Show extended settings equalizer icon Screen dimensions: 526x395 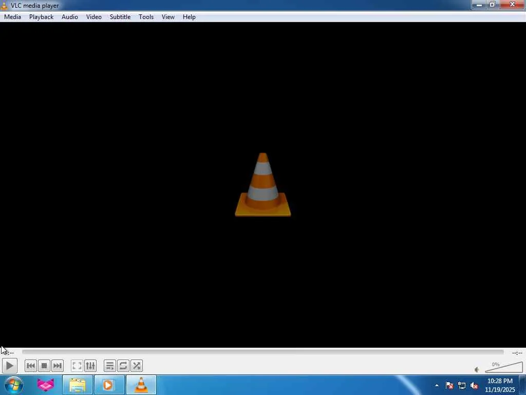(90, 366)
